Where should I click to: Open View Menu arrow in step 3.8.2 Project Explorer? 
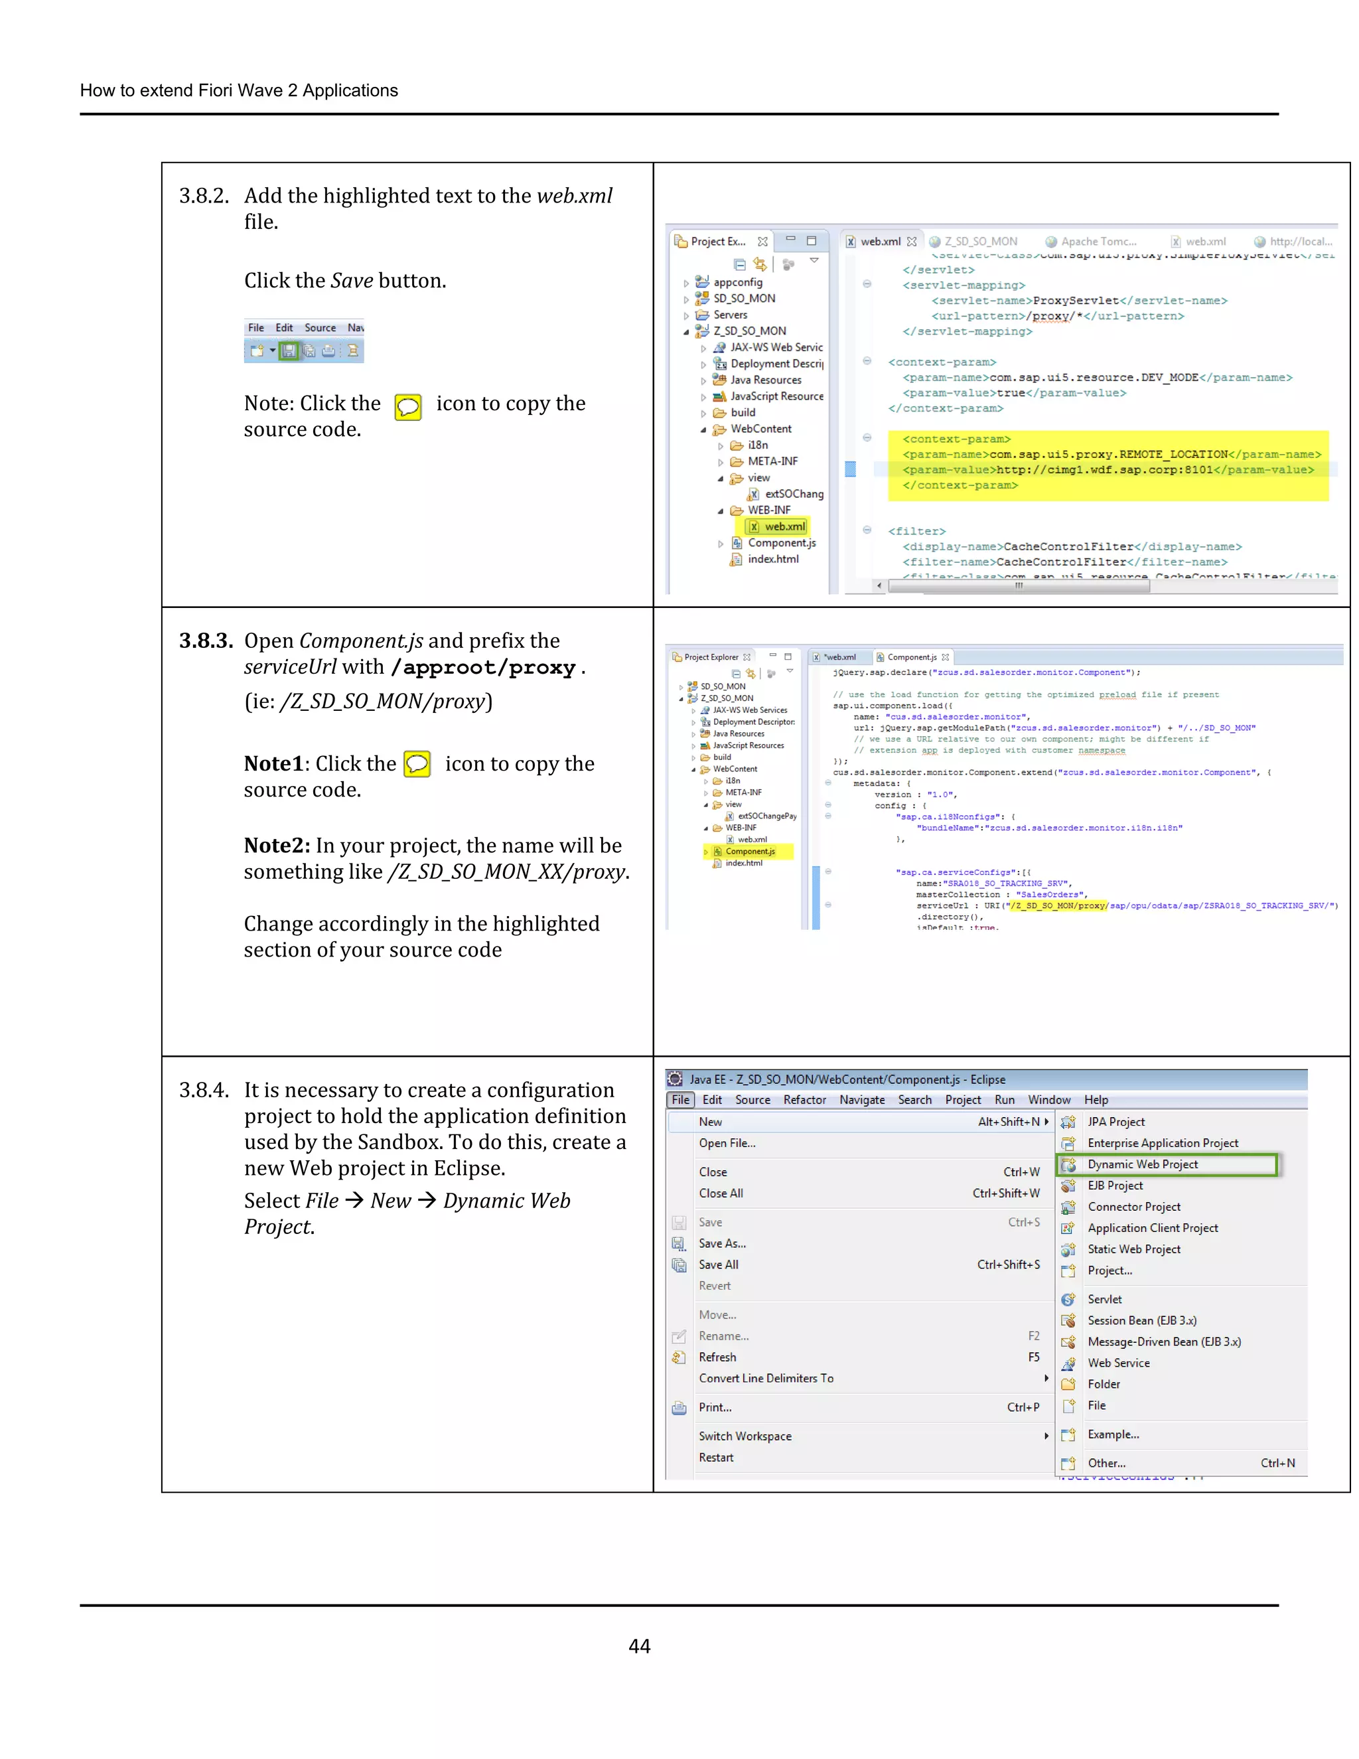coord(814,261)
